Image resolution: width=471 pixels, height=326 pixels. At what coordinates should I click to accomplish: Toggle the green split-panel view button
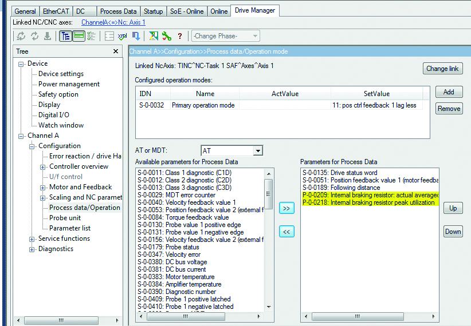[x=78, y=36]
